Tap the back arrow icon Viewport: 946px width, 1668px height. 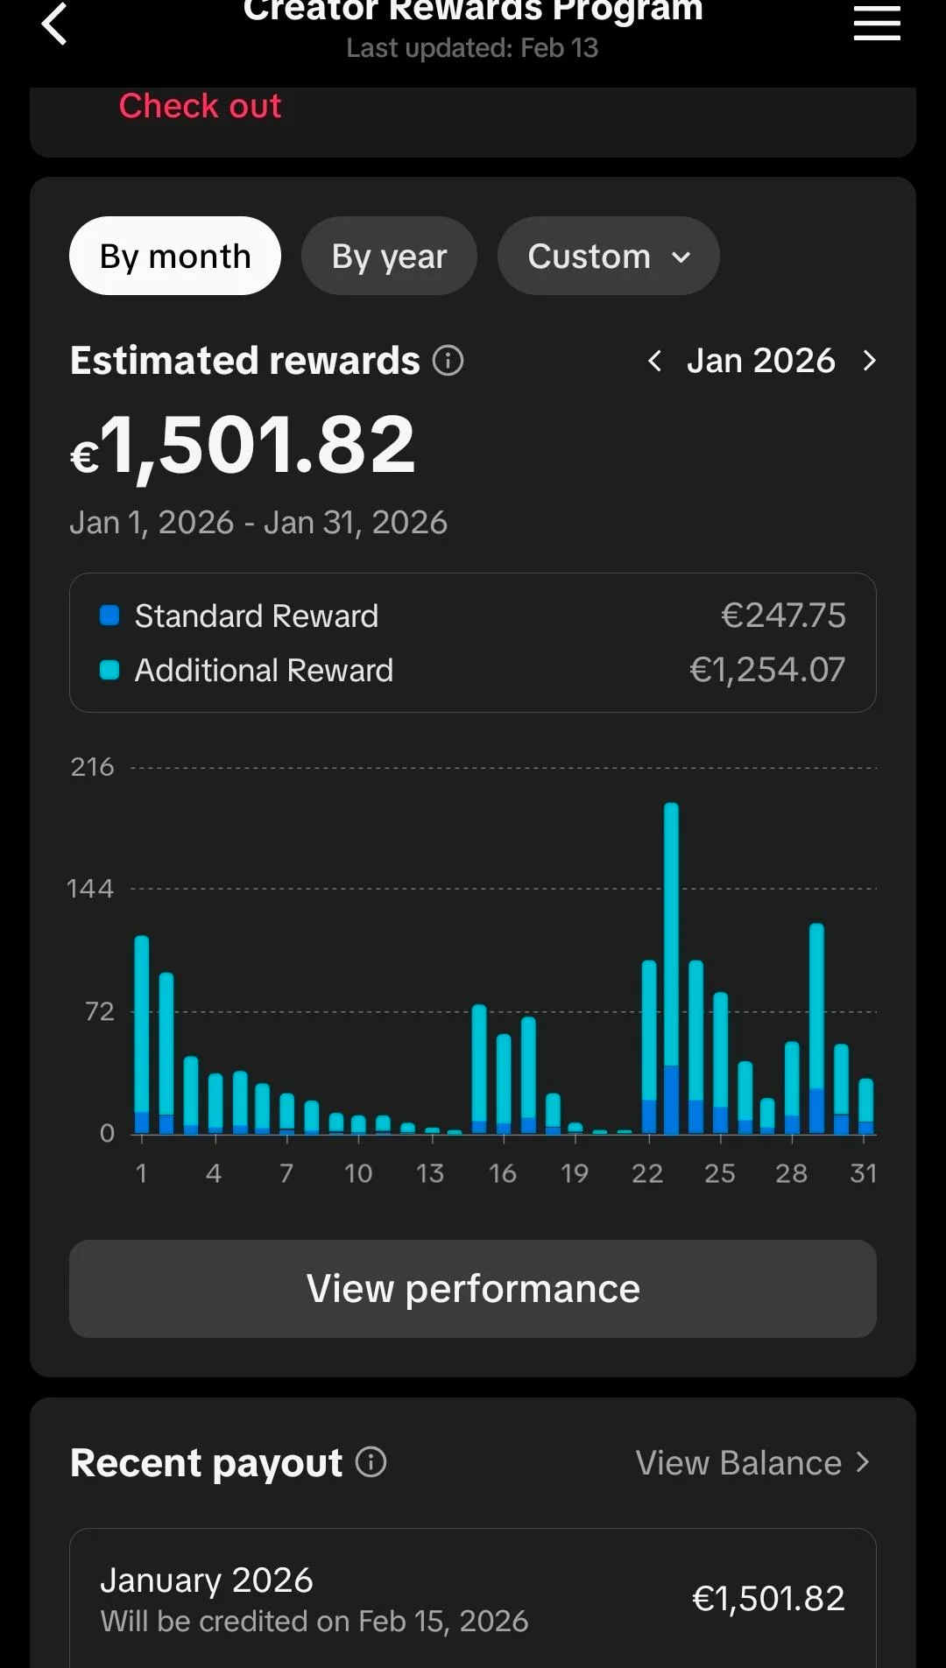[x=54, y=24]
